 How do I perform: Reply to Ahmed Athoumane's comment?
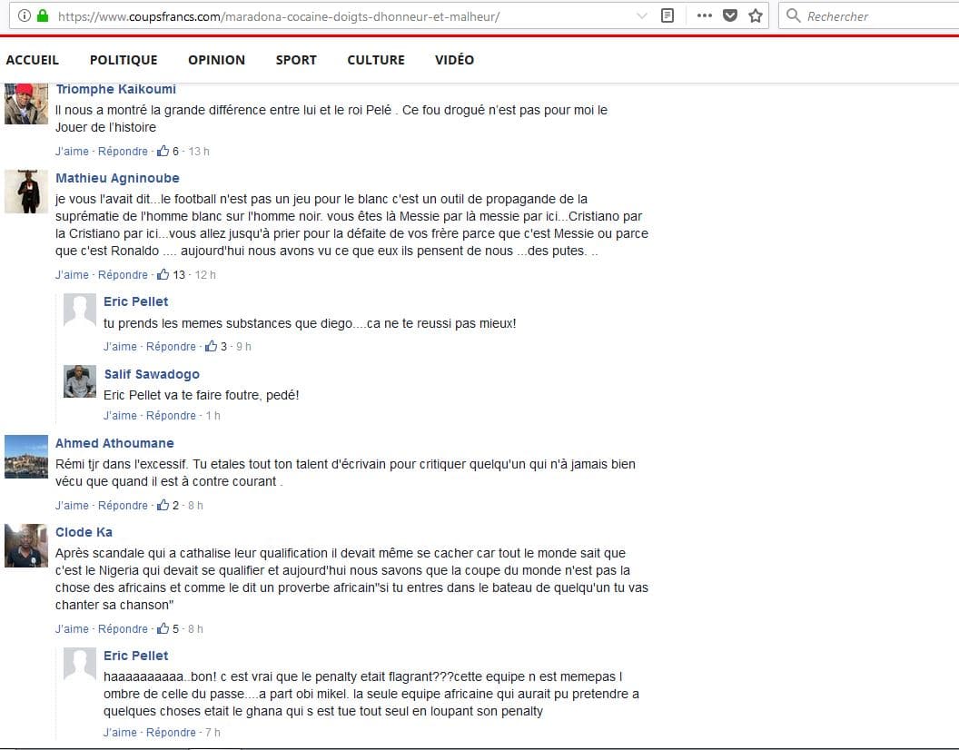(x=123, y=506)
